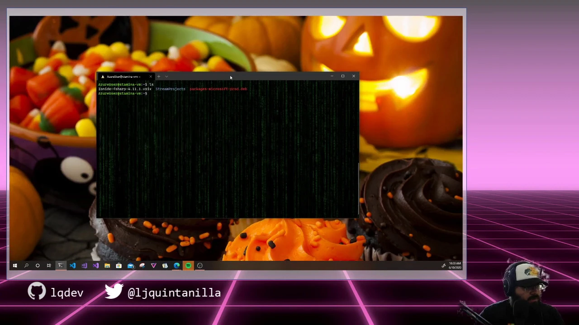Expand terminal profile dropdown chevron

tap(166, 76)
